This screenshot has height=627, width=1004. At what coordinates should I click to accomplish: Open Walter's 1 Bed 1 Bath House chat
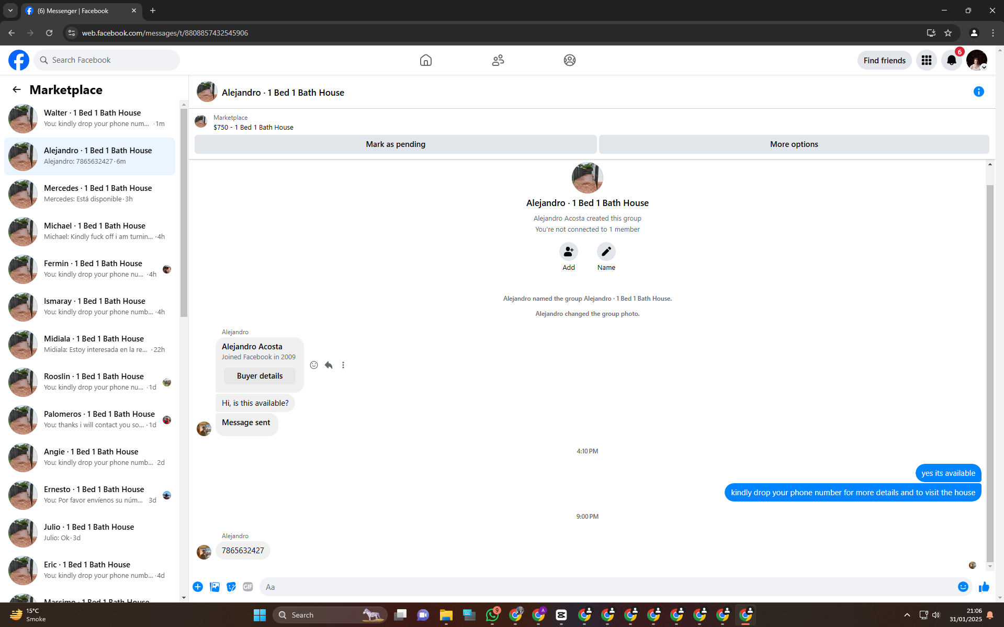coord(89,119)
